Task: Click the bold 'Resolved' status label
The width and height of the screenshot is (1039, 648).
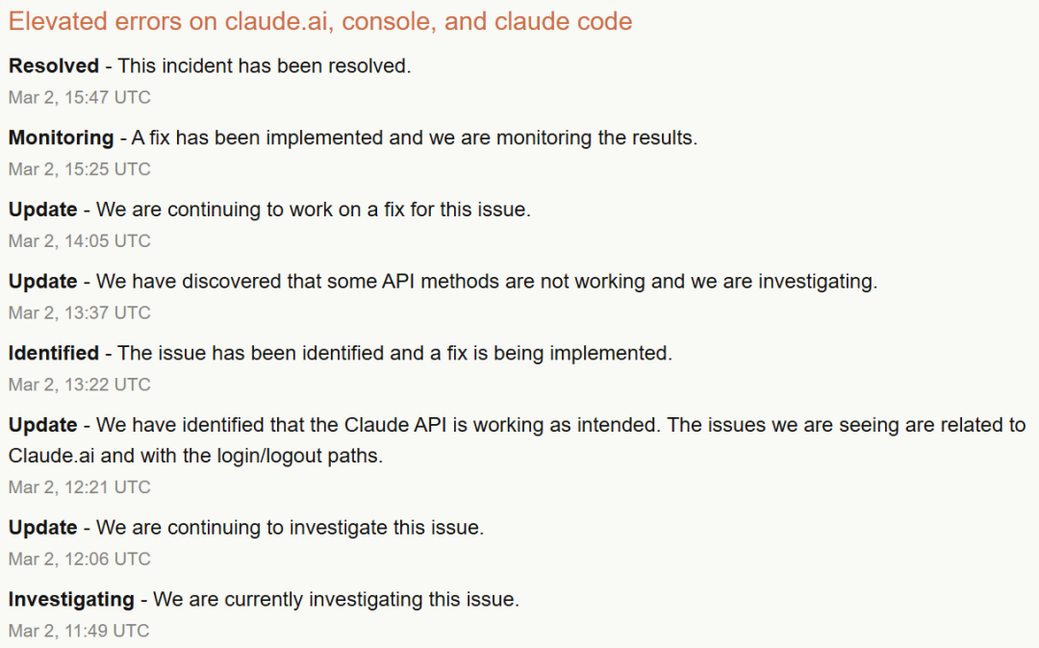Action: click(54, 66)
